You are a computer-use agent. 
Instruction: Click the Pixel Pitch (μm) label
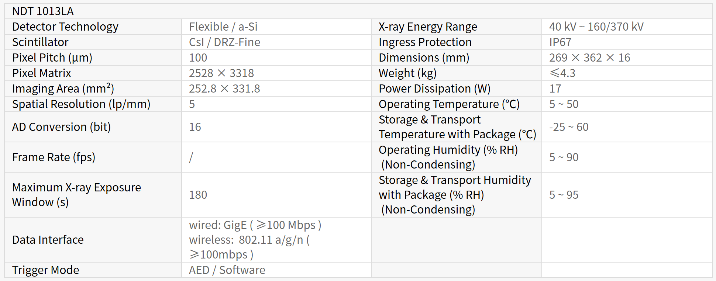[52, 58]
